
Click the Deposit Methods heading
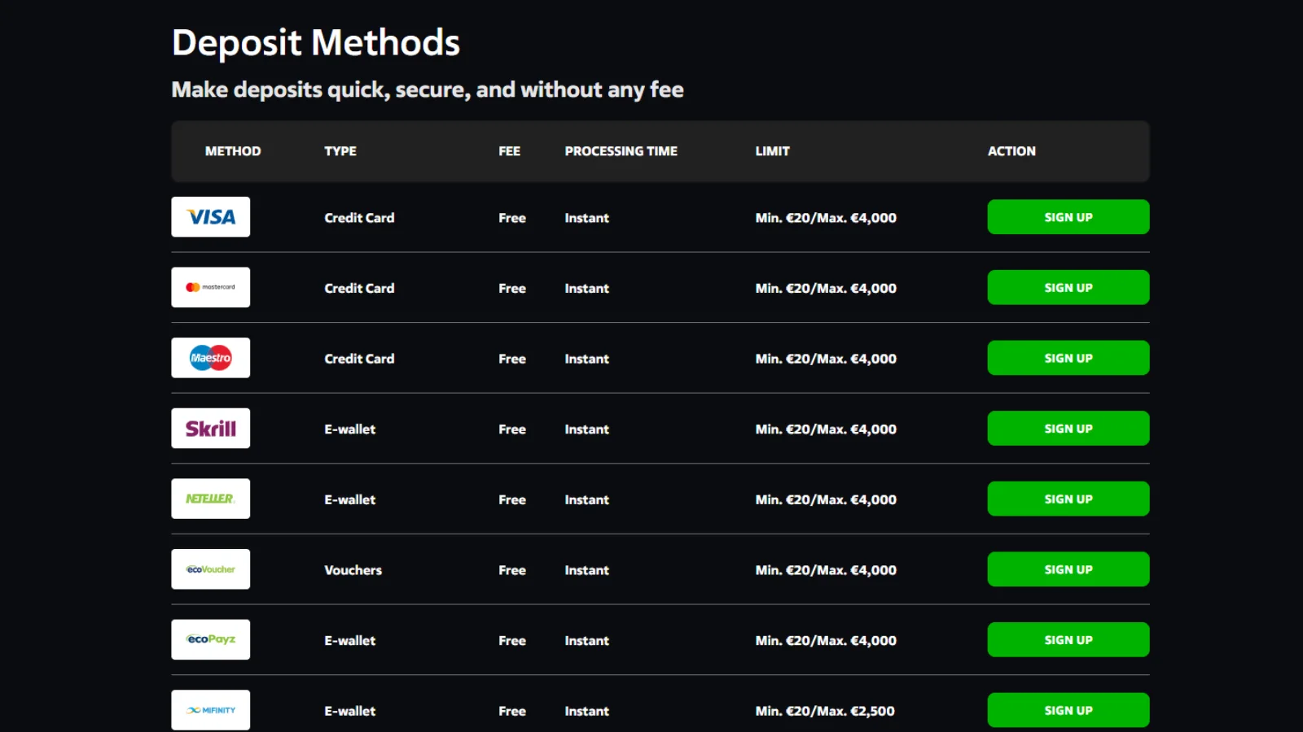pos(316,43)
